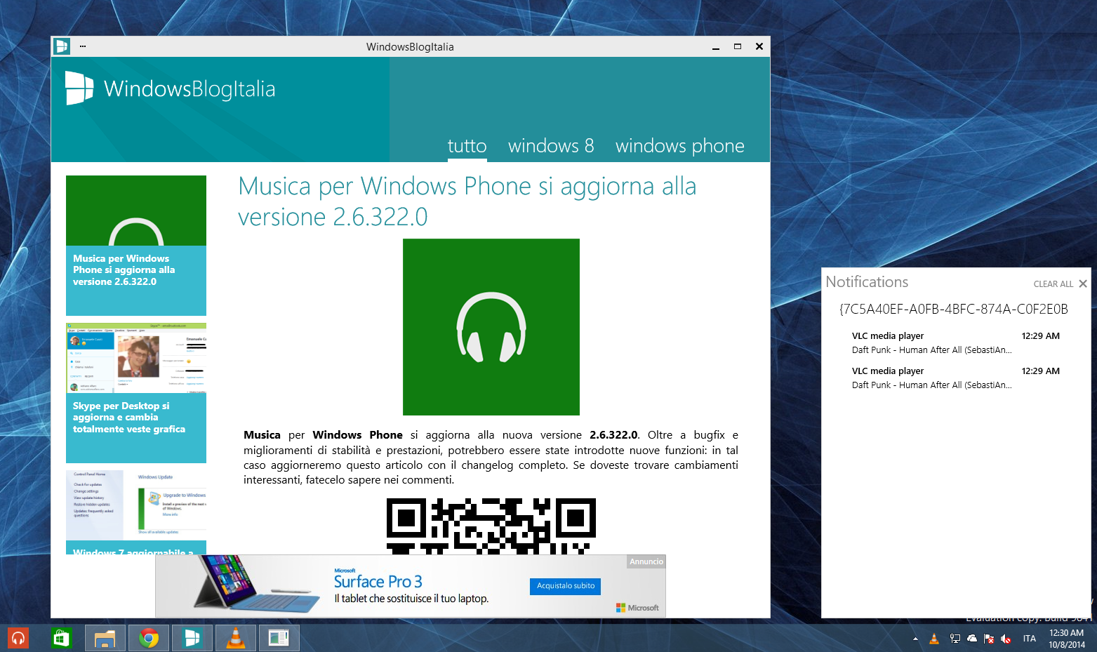Select the tutto tab
The image size is (1097, 652).
[467, 146]
